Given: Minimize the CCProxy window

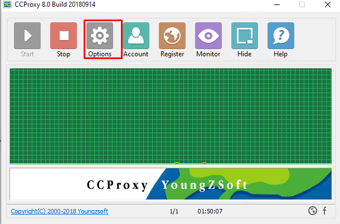Looking at the screenshot, I should pos(277,4).
